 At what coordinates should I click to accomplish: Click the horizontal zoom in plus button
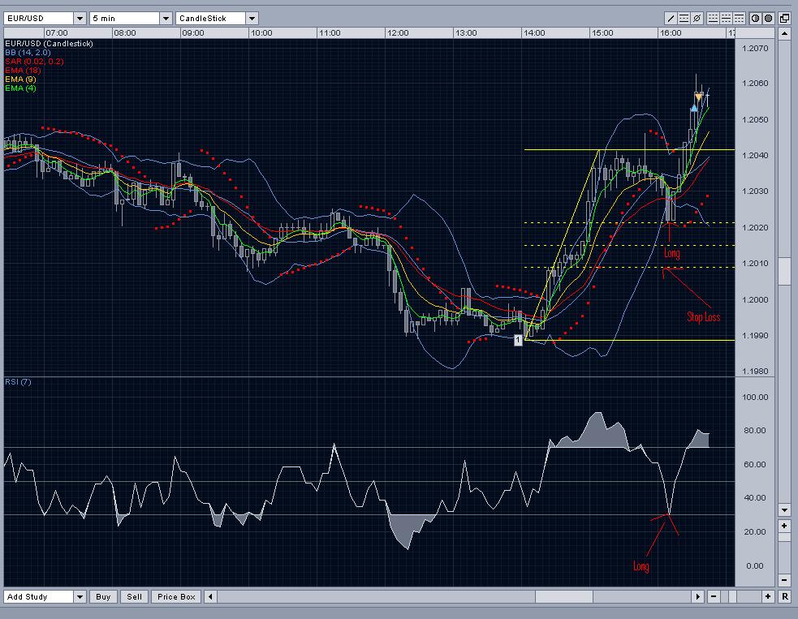[x=768, y=596]
